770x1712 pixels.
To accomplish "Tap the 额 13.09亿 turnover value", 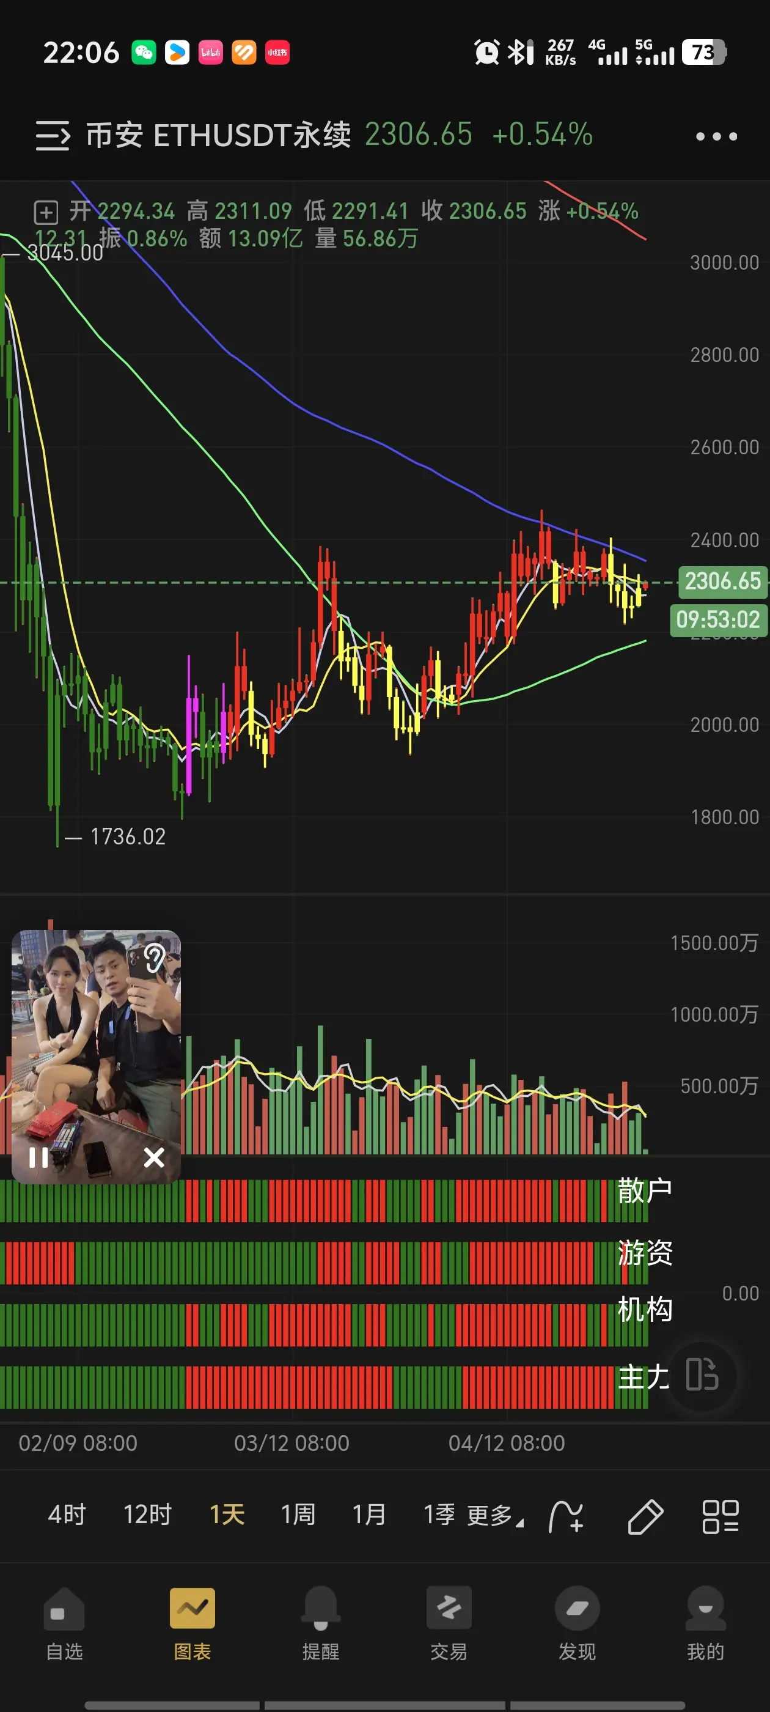I will (251, 238).
